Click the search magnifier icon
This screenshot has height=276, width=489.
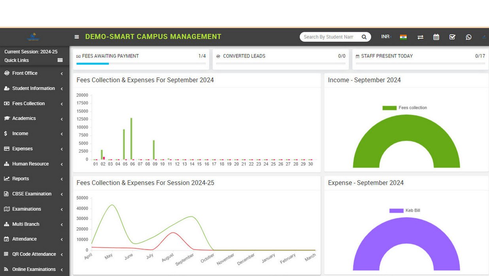click(x=364, y=37)
